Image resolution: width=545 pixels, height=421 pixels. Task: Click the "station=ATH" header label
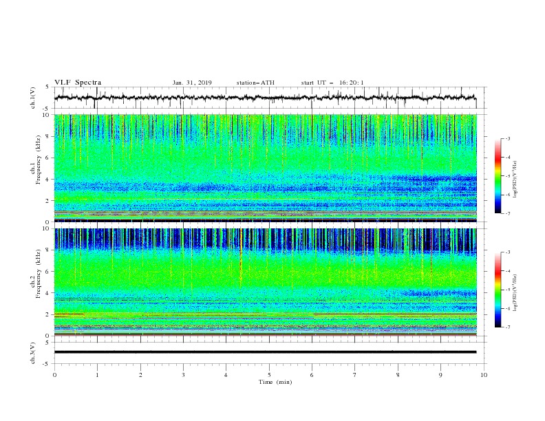tap(255, 83)
